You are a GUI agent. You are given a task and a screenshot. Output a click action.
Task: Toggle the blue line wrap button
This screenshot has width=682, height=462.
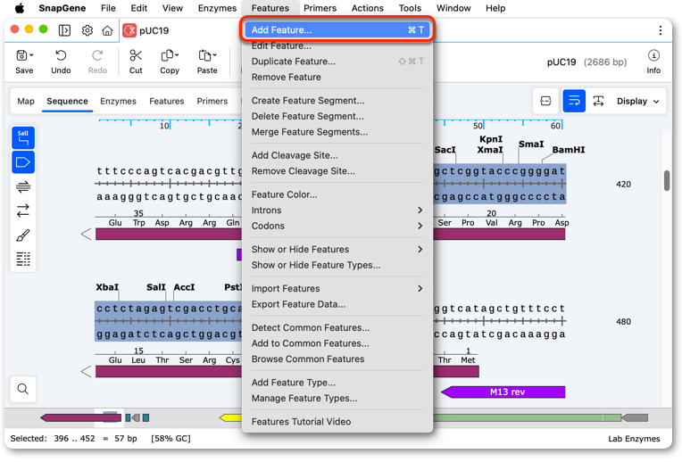click(574, 102)
